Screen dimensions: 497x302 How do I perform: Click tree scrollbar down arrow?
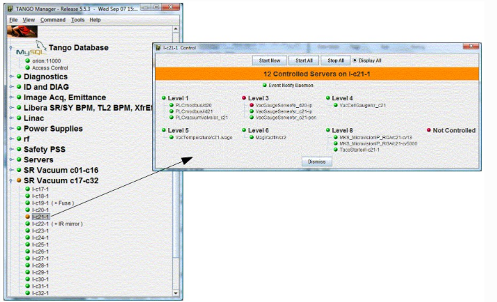(x=176, y=293)
